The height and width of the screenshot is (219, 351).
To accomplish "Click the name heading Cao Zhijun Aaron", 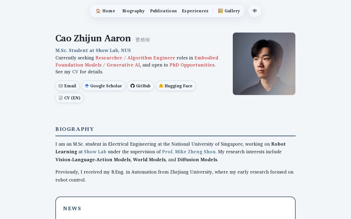I will pos(93,38).
